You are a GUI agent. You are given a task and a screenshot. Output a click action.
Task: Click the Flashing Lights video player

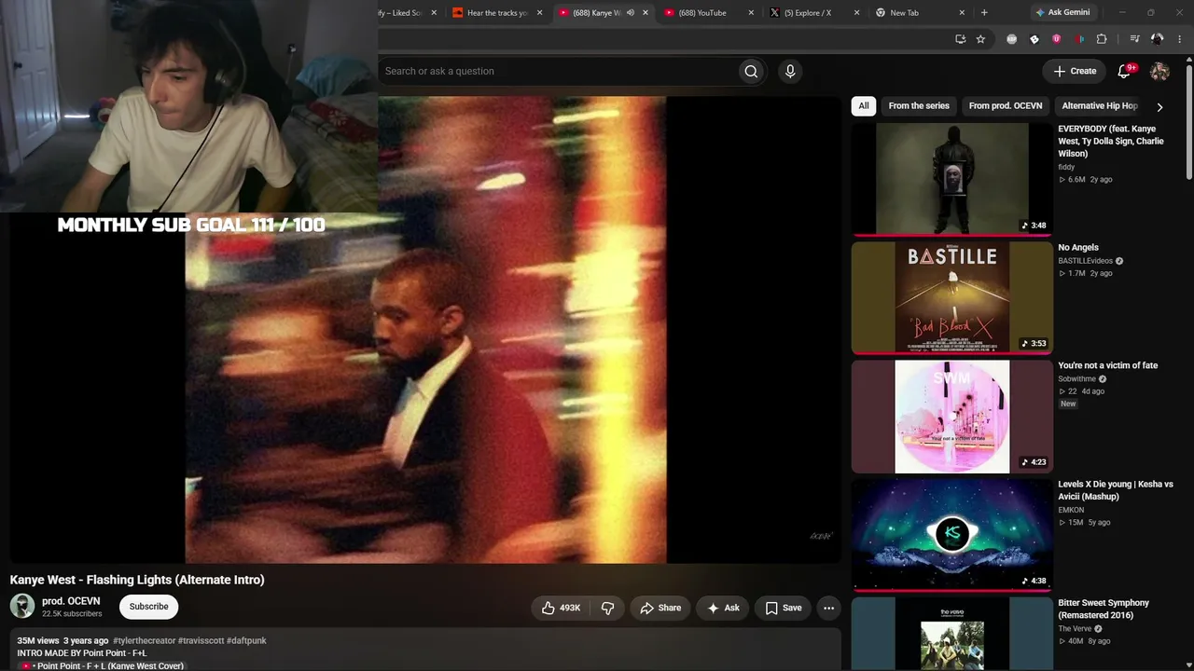pyautogui.click(x=425, y=330)
